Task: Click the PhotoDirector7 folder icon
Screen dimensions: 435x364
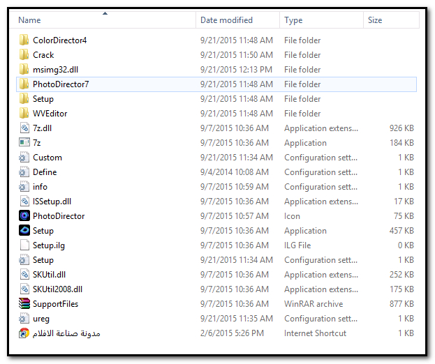Action: [x=24, y=84]
